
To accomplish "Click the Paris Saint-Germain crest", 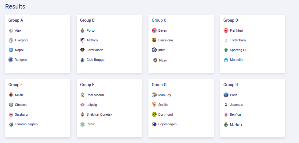I will [x=226, y=95].
